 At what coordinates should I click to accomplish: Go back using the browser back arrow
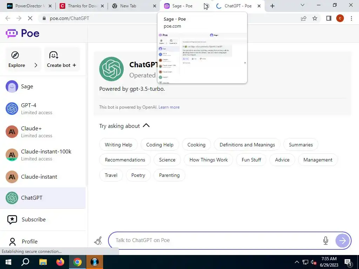pos(8,18)
